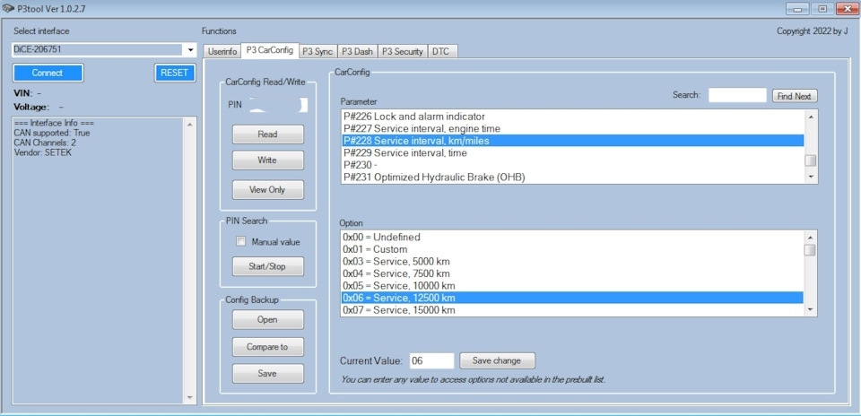This screenshot has height=416, width=861.
Task: Select P#227 Service interval, engine time
Action: point(572,128)
